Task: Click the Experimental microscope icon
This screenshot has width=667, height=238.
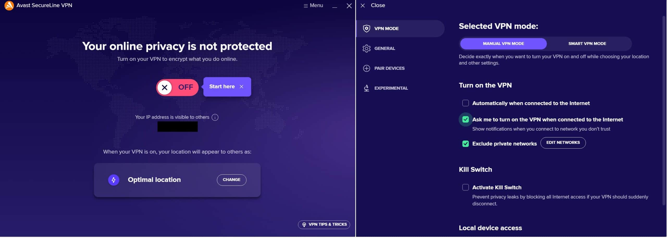Action: [x=367, y=88]
